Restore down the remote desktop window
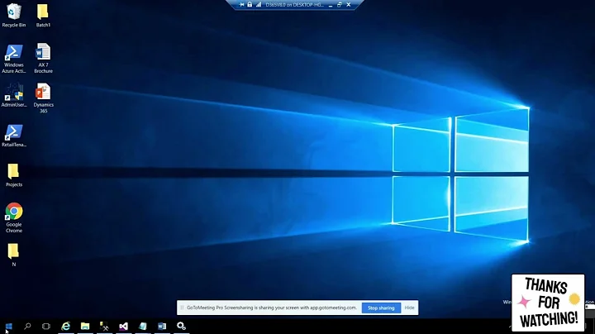 pyautogui.click(x=340, y=5)
